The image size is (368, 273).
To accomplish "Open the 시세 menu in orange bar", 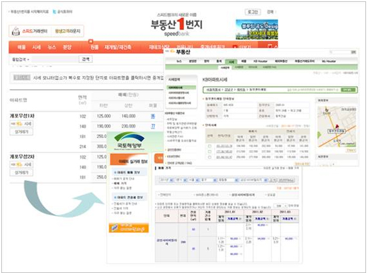I will 37,47.
